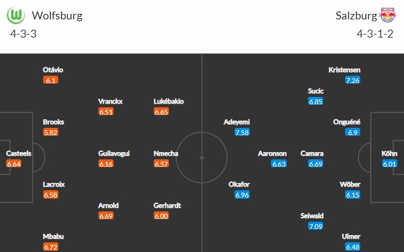
Task: Select defender Brooks
Action: click(x=53, y=122)
